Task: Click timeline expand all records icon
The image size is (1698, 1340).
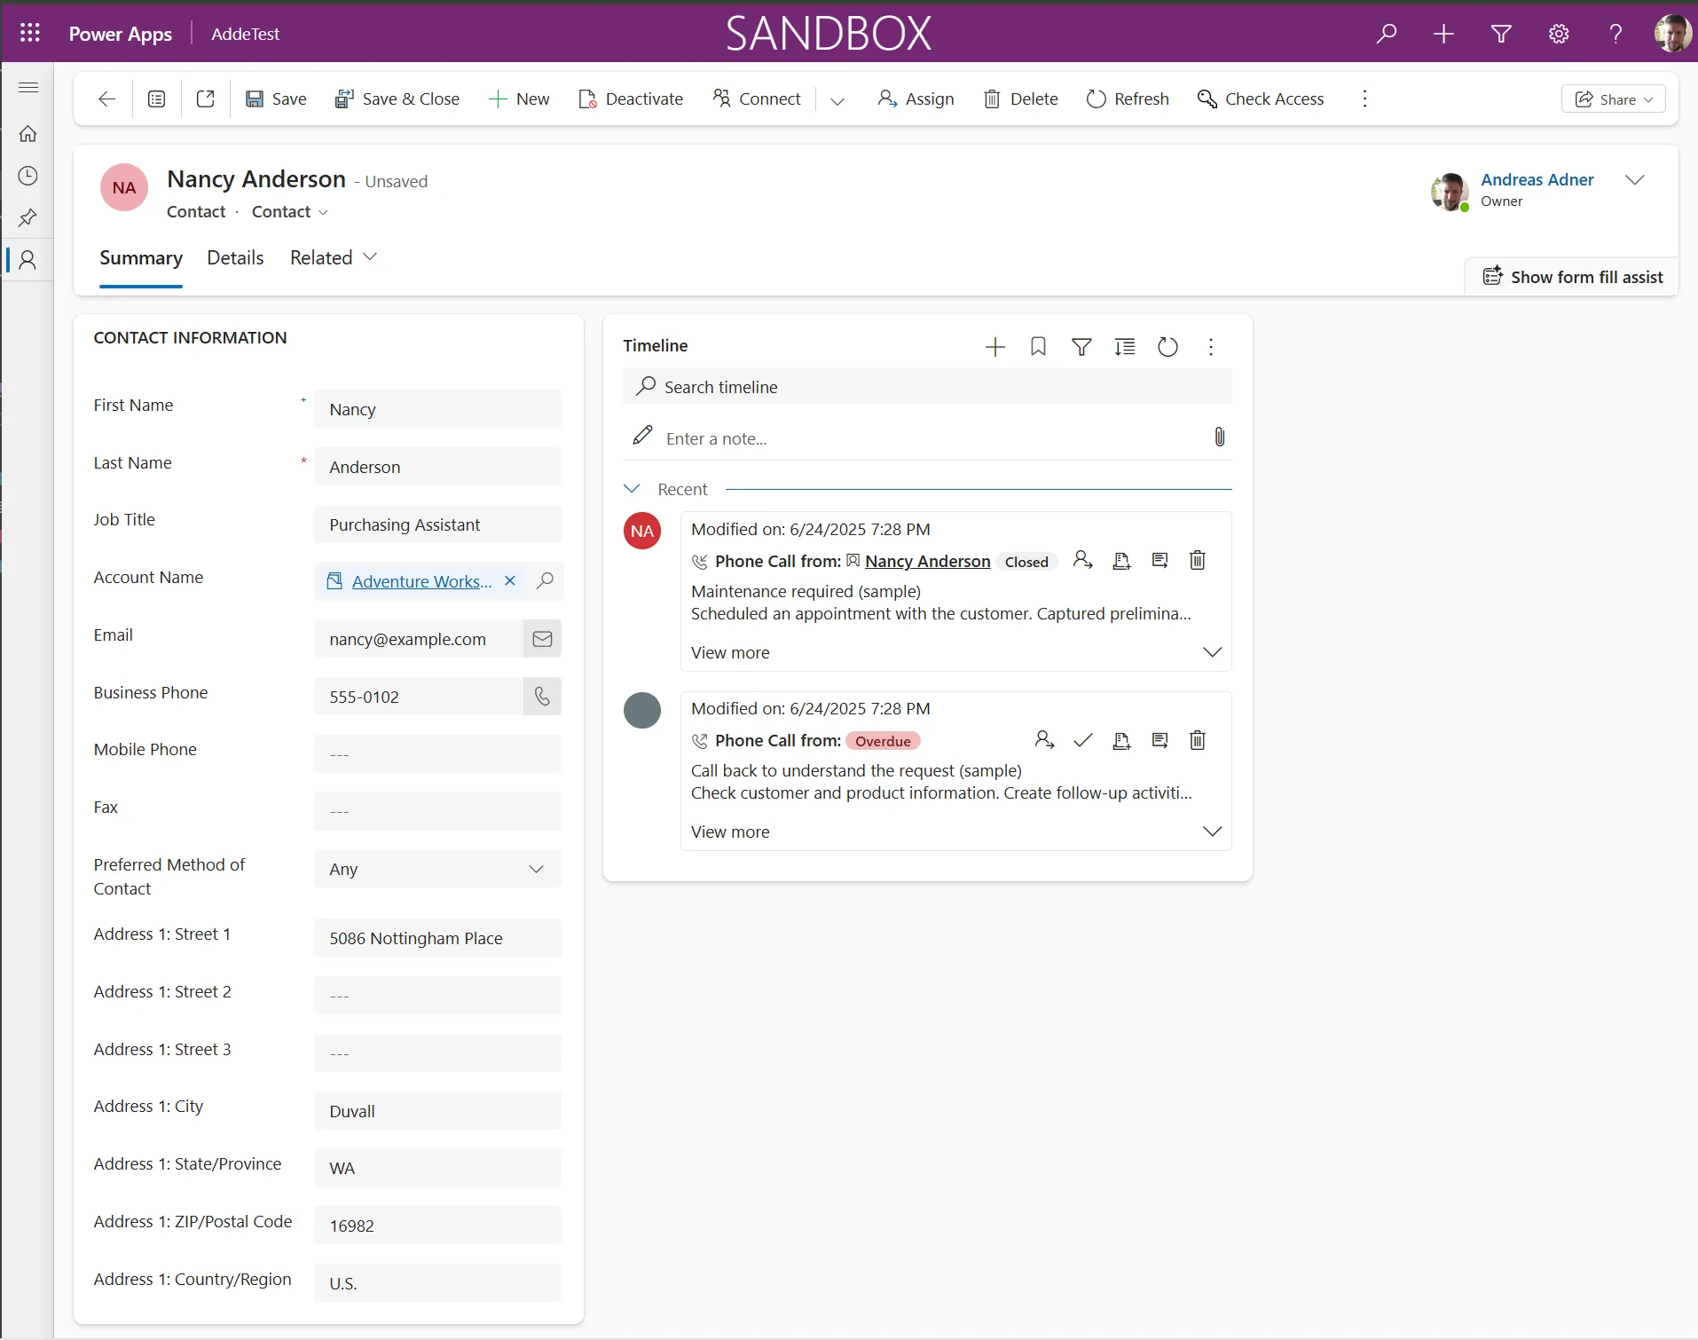Action: click(1125, 346)
